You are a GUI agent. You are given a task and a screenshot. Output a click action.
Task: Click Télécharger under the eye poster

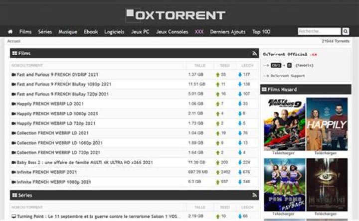tap(326, 214)
